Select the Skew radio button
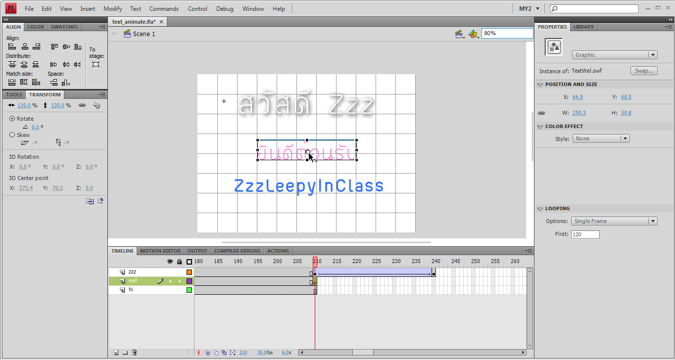675x360 pixels. pos(12,135)
